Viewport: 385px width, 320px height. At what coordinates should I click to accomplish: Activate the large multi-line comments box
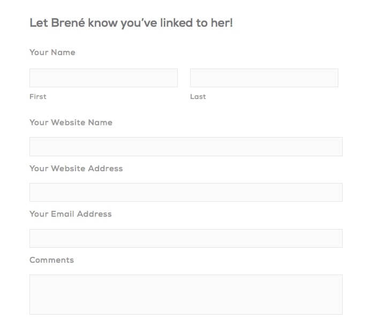(186, 294)
